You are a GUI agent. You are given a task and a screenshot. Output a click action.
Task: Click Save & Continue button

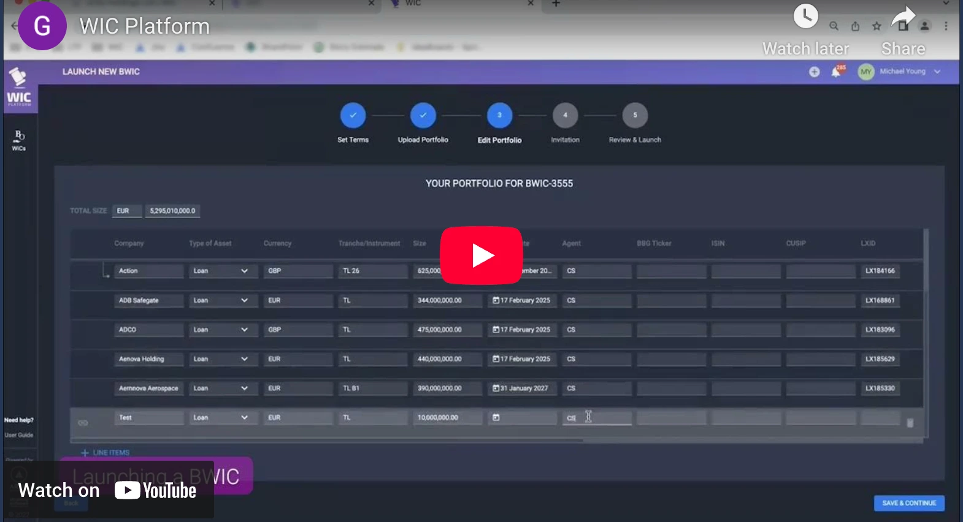click(909, 503)
